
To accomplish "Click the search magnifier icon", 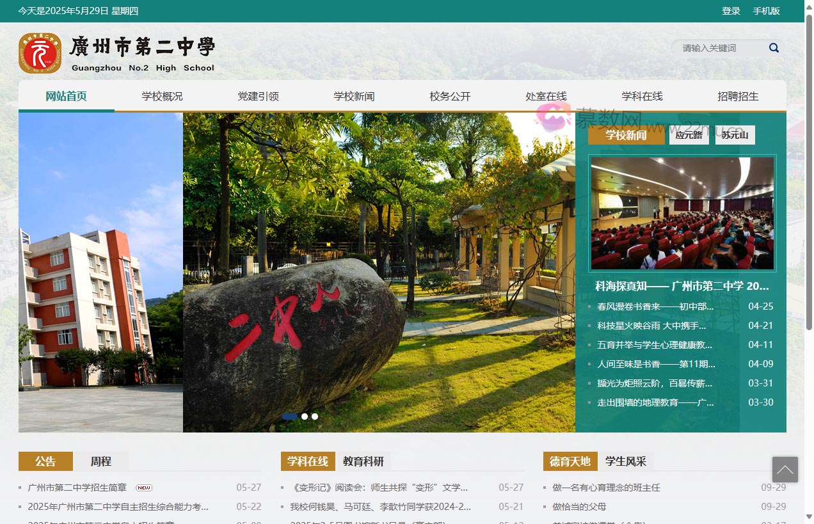I will point(773,47).
